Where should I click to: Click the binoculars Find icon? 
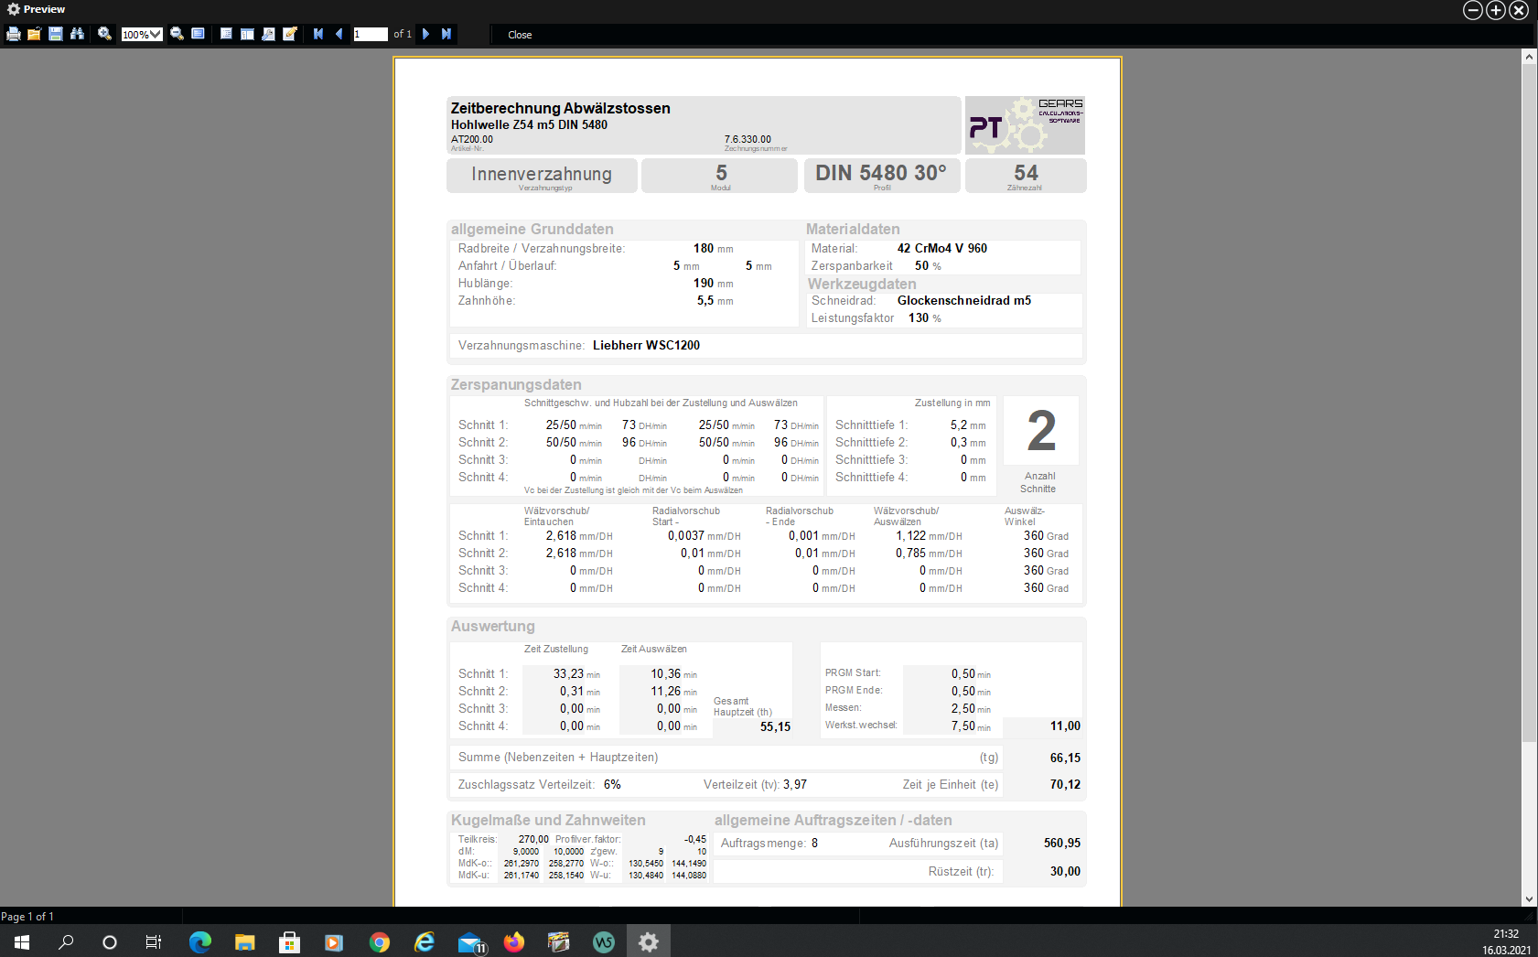(77, 34)
